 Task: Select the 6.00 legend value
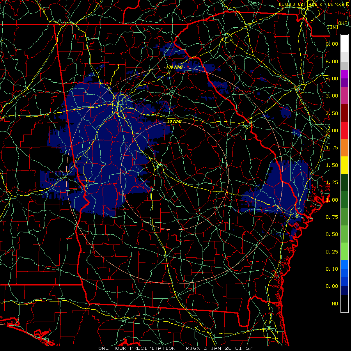332,61
